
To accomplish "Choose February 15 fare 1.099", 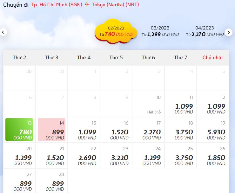I will click(x=84, y=130).
